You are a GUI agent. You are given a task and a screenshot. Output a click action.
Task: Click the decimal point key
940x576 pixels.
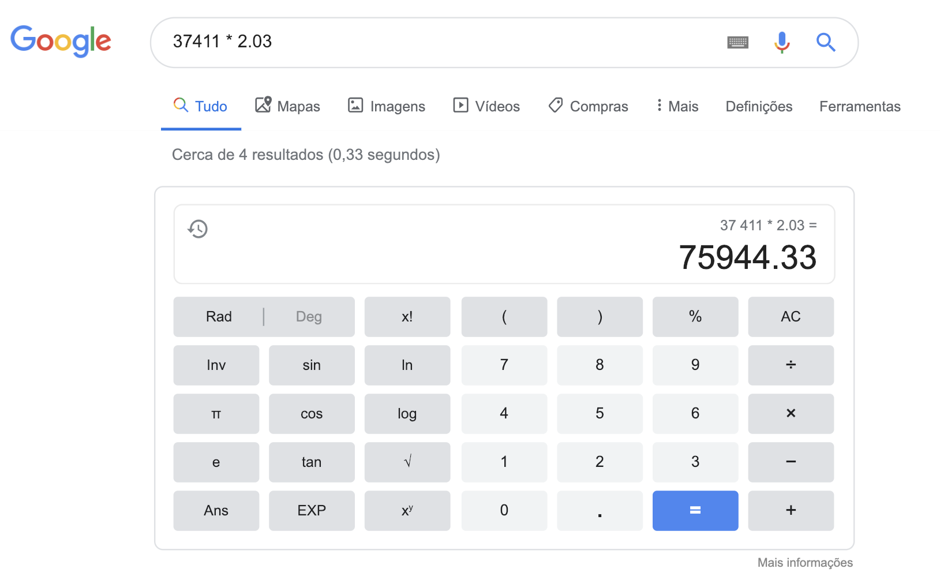[600, 511]
